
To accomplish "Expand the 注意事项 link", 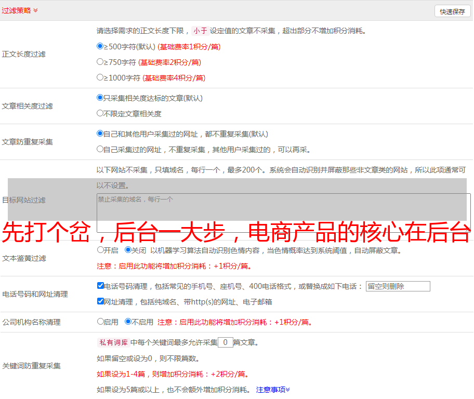I will coord(272,390).
